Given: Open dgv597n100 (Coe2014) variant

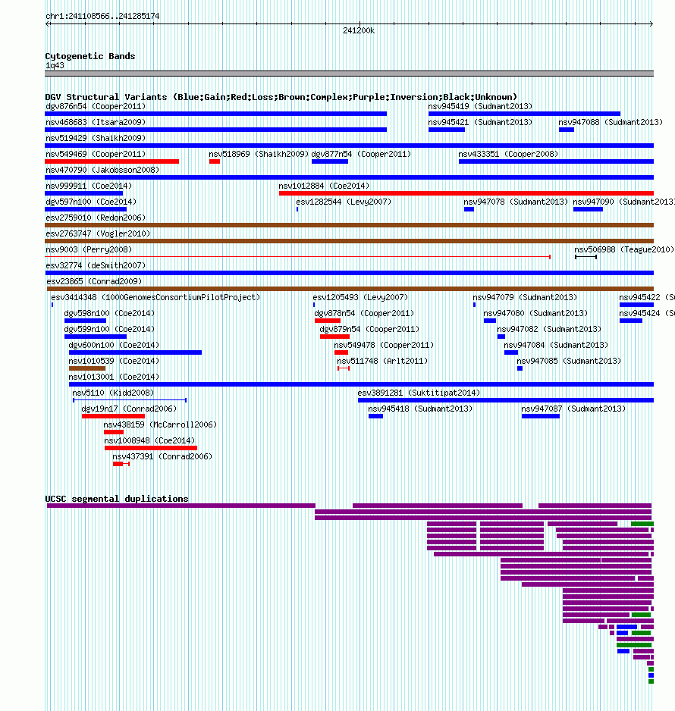Looking at the screenshot, I should coord(91,202).
